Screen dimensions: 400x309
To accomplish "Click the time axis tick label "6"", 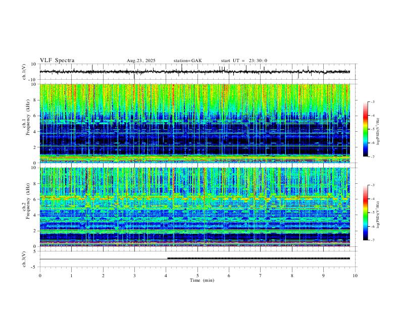I will click(x=229, y=276).
